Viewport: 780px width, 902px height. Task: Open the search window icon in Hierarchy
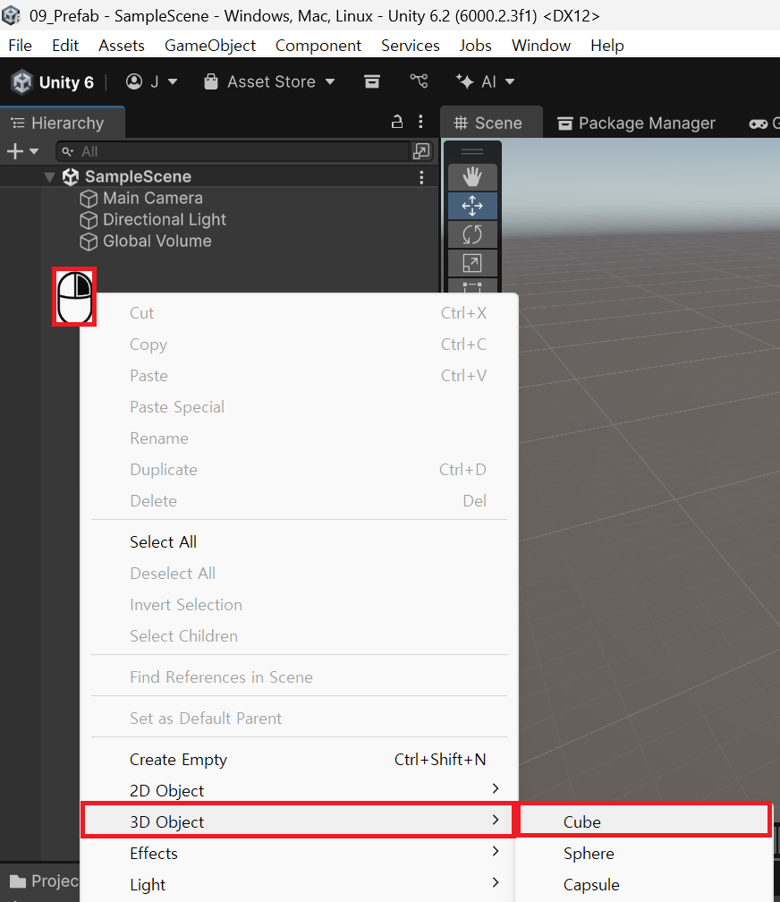421,151
